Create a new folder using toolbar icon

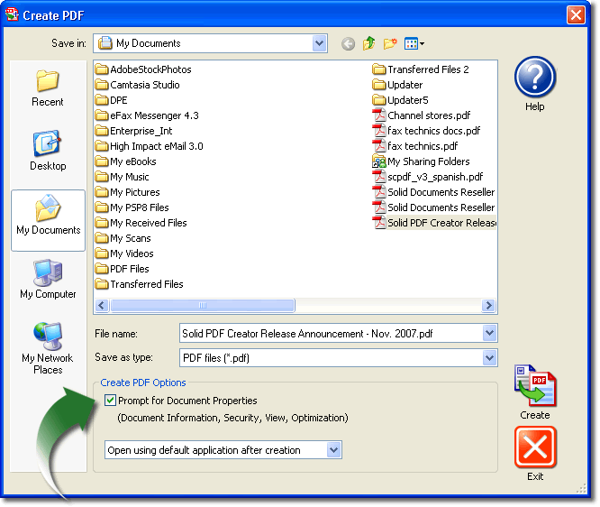tap(390, 43)
